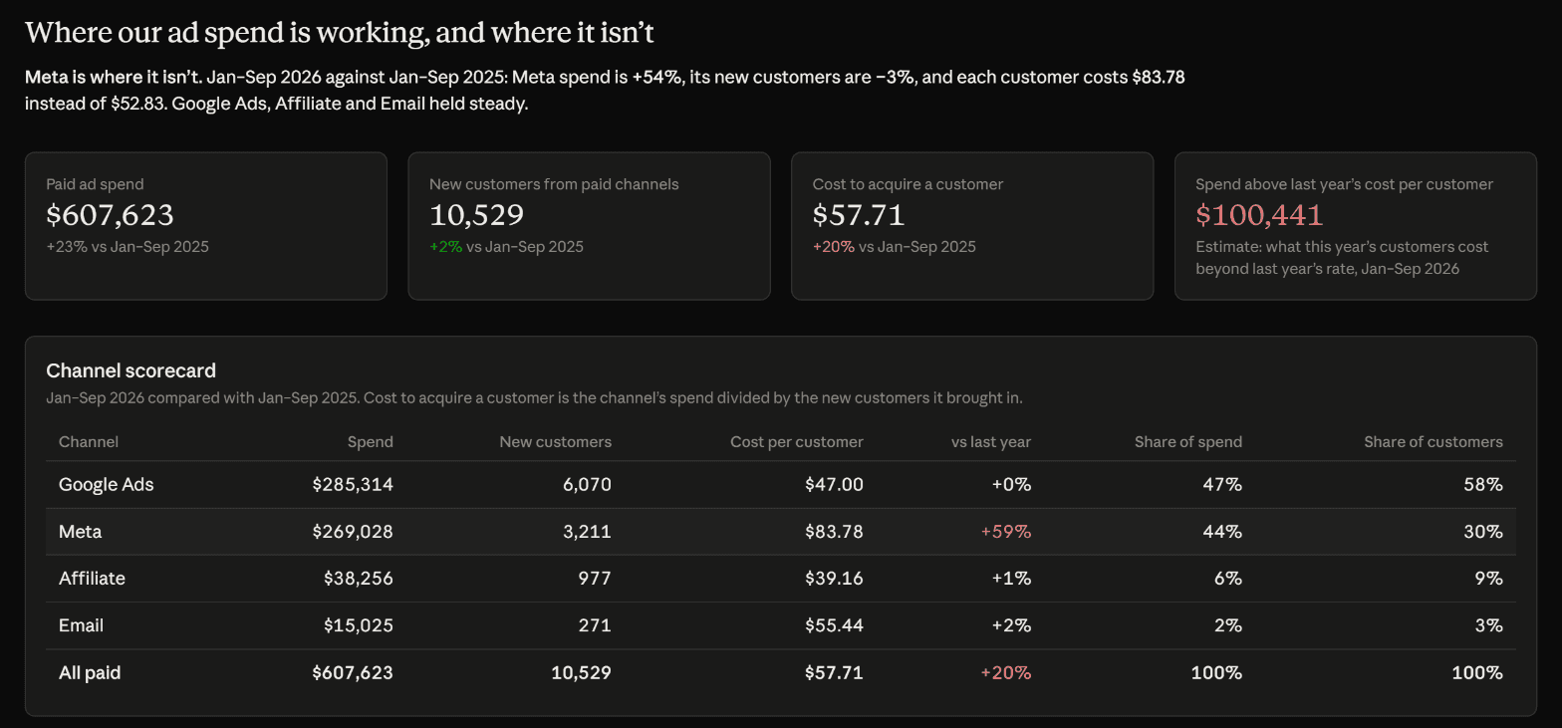The height and width of the screenshot is (728, 1562).
Task: Click Affiliate "+1%" vs last year value
Action: (x=1011, y=579)
